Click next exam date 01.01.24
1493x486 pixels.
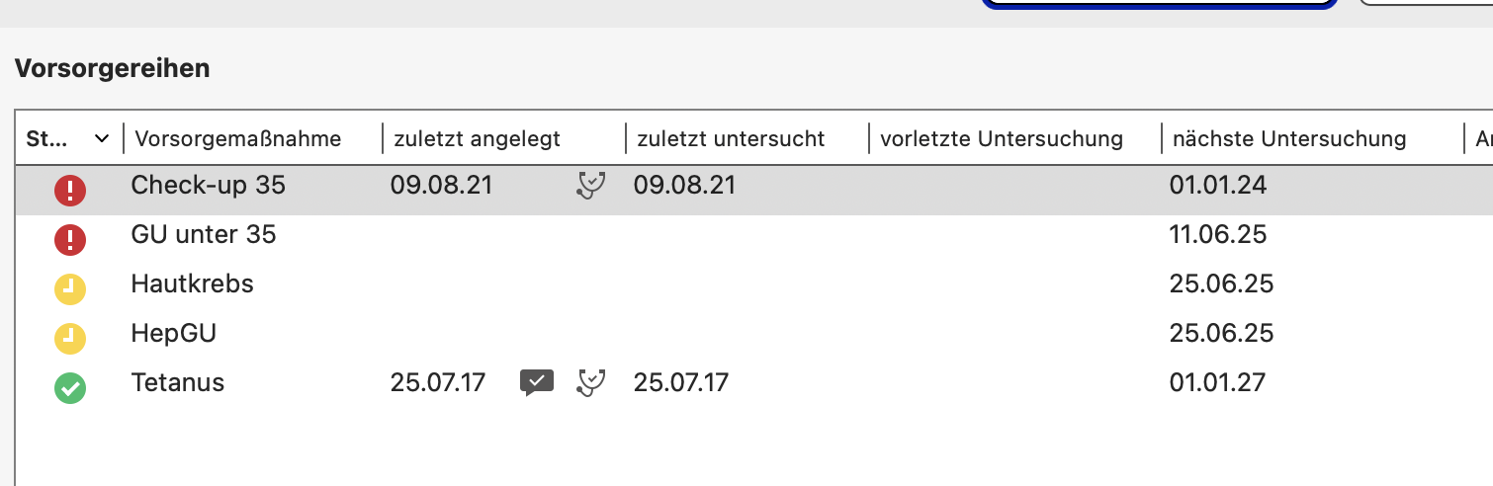click(1217, 185)
